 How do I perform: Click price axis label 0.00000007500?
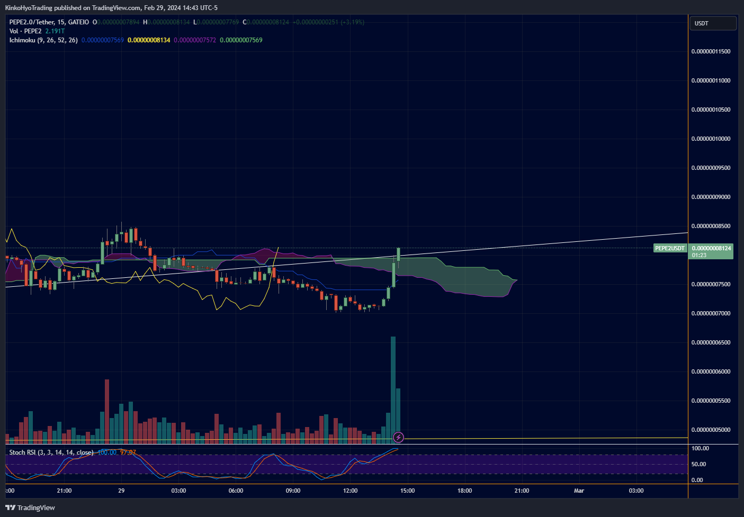[x=711, y=284]
